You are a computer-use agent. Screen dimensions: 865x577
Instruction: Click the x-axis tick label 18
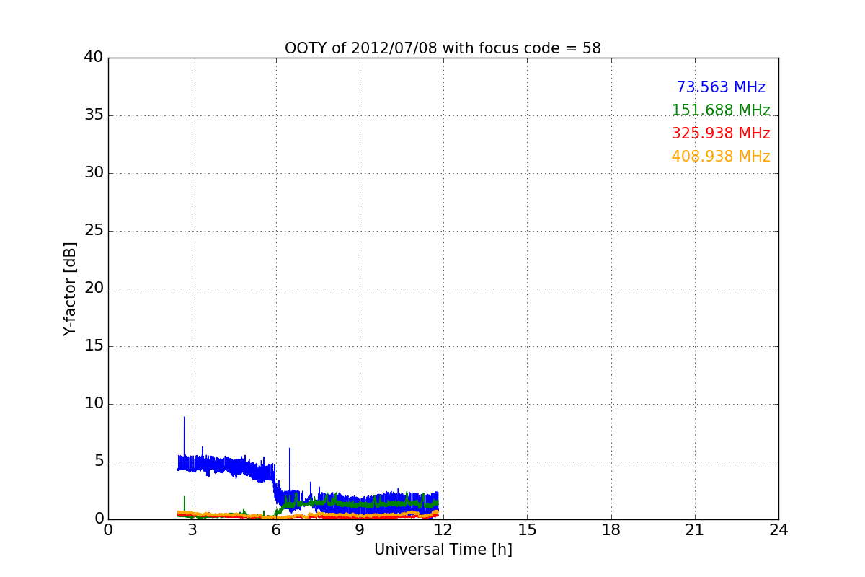611,529
